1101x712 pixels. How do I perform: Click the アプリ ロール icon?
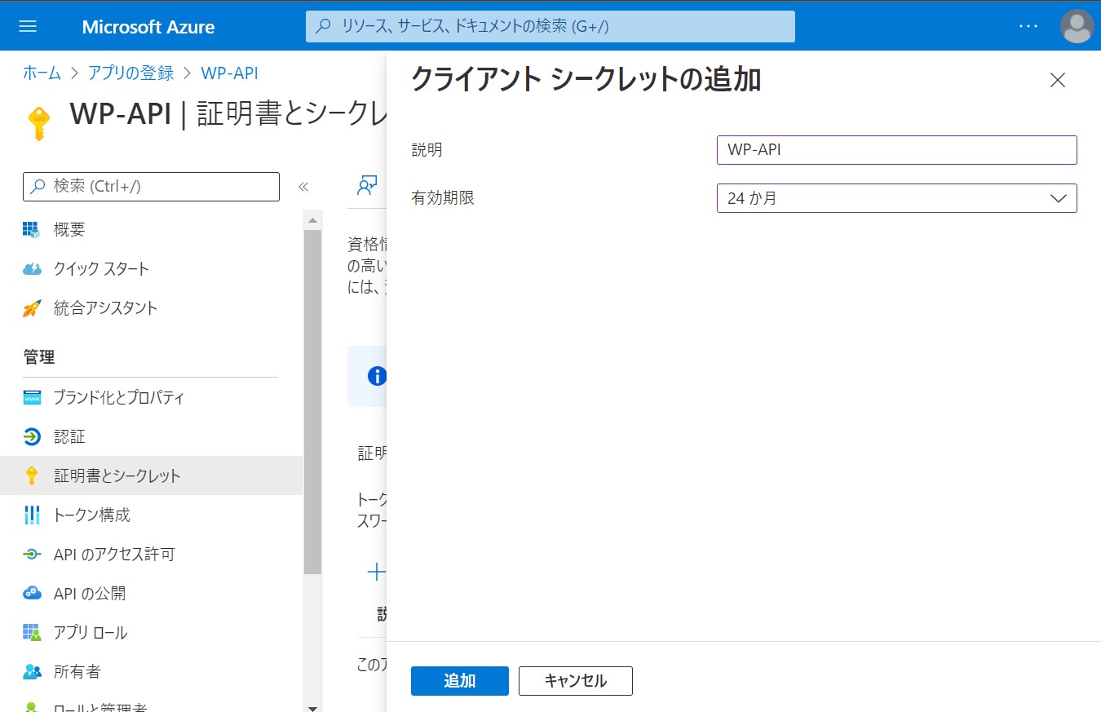32,633
